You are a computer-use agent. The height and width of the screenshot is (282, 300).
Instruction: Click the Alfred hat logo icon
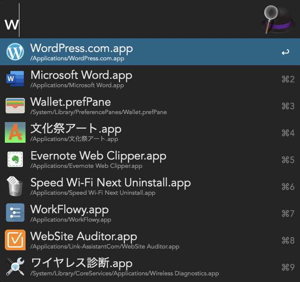278,19
